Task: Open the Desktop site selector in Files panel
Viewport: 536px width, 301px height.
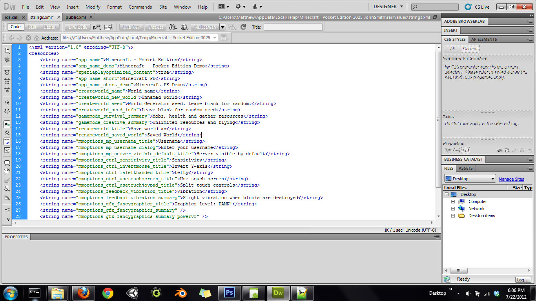Action: tap(471, 179)
